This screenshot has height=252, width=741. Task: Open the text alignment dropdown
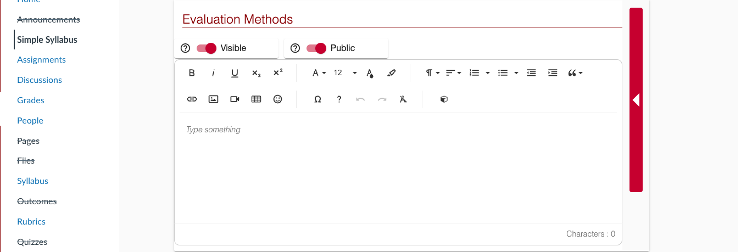453,73
